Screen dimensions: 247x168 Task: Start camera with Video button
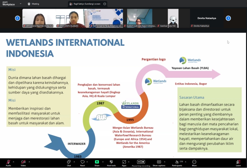pos(23,163)
